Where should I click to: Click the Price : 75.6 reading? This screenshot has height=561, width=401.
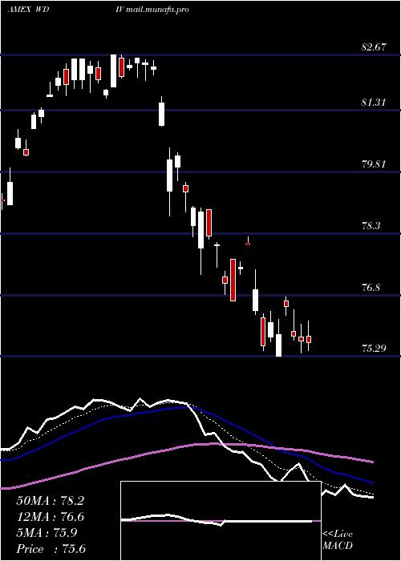click(51, 549)
